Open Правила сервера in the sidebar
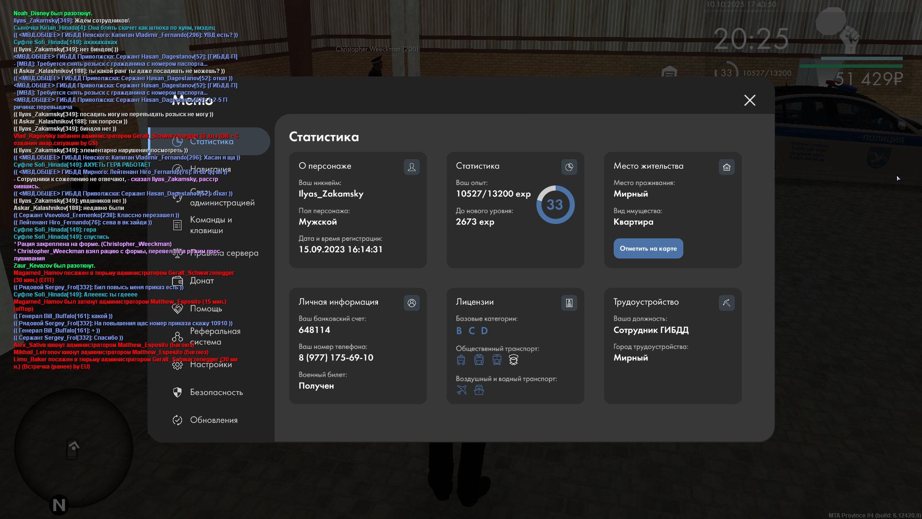922x519 pixels. coord(224,253)
